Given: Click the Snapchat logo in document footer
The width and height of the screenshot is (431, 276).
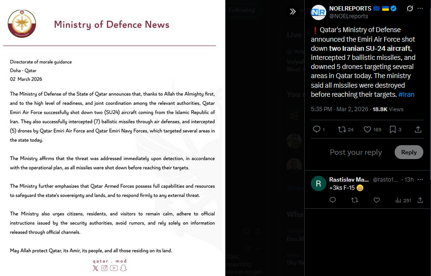Looking at the screenshot, I should (x=123, y=268).
